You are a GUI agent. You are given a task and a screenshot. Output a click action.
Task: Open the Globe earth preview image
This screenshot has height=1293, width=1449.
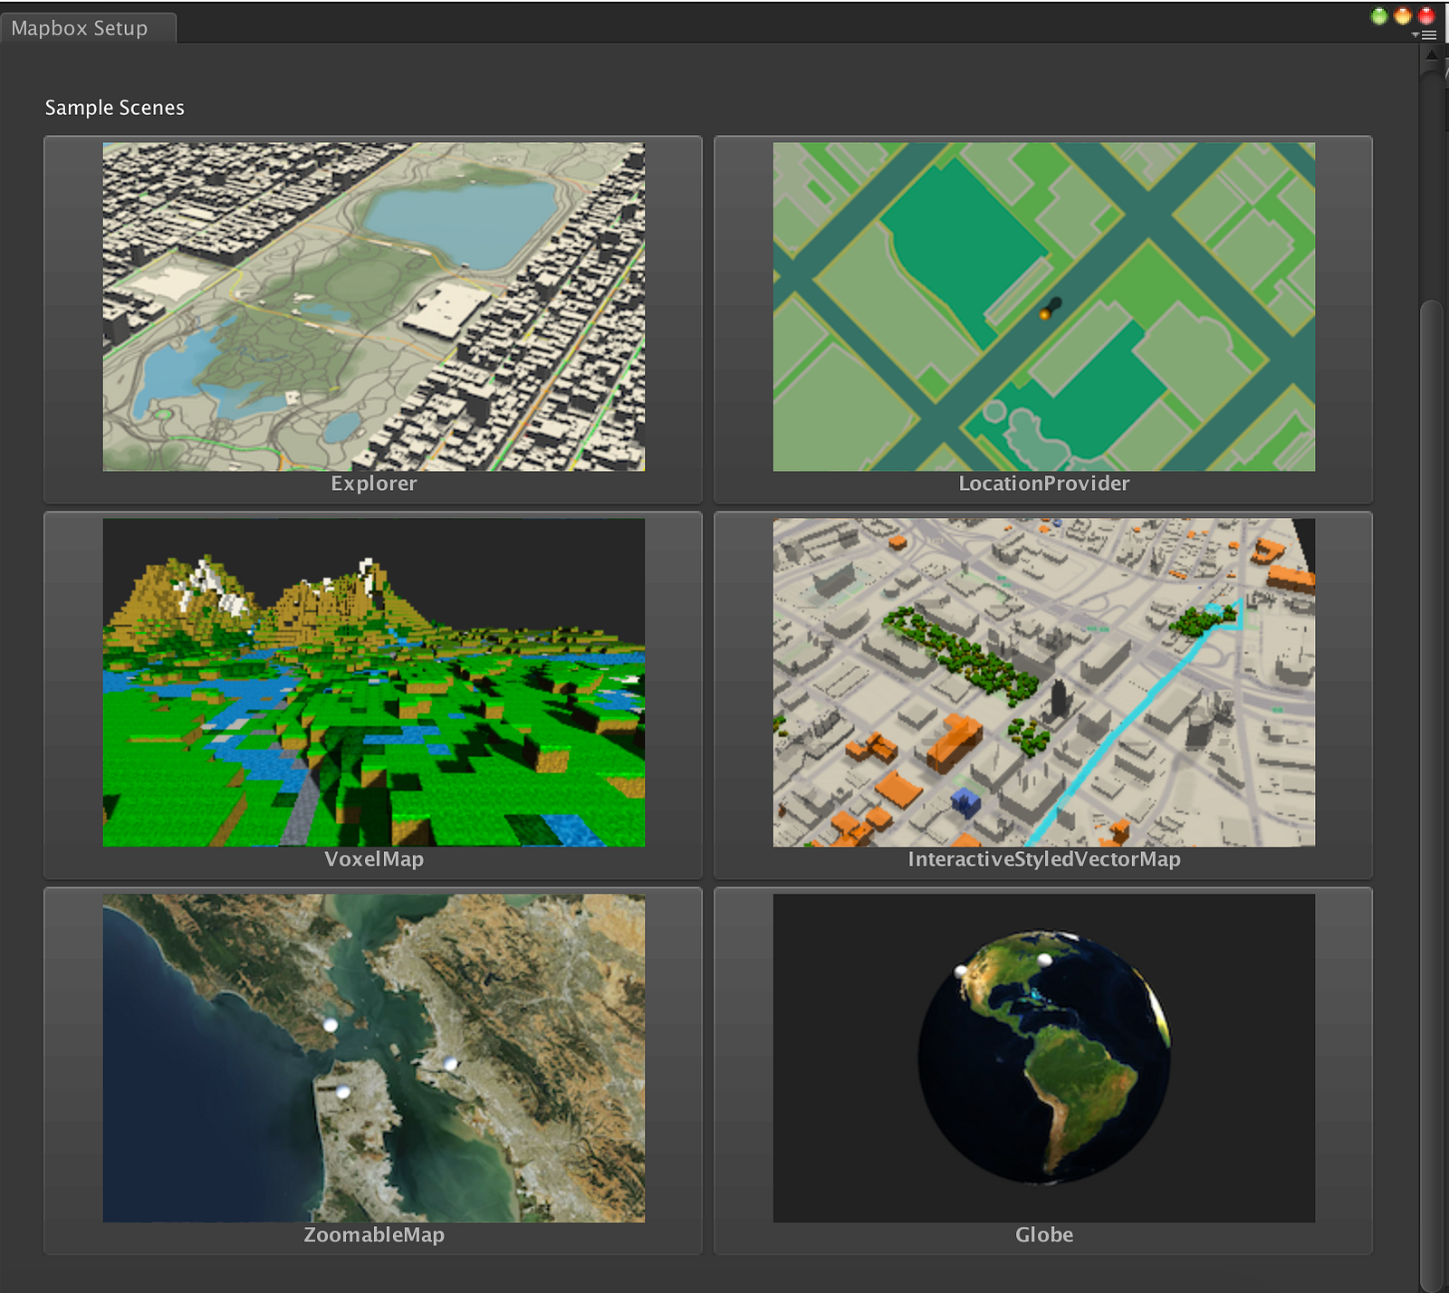[x=1044, y=1058]
